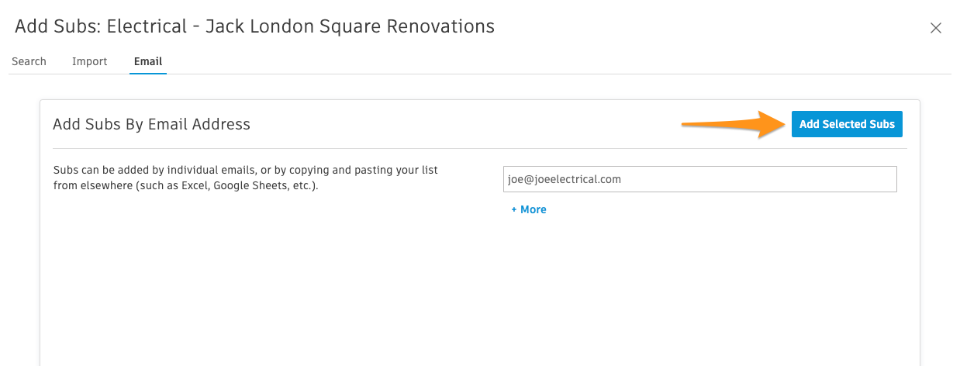This screenshot has width=960, height=366.
Task: Select the Email tab
Action: tap(148, 61)
